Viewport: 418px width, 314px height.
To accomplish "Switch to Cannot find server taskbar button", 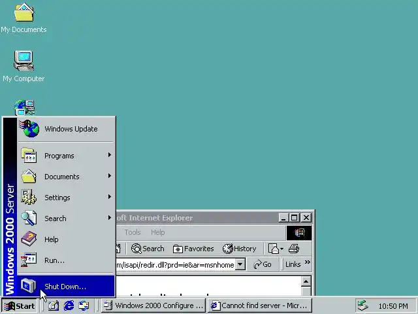I will pyautogui.click(x=260, y=305).
